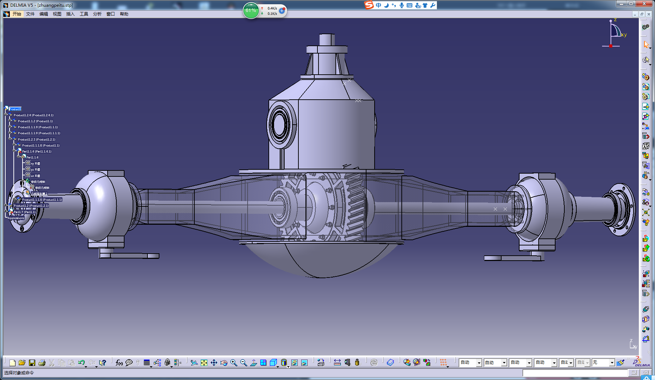
Task: Select the shading render style cylinder
Action: point(284,362)
